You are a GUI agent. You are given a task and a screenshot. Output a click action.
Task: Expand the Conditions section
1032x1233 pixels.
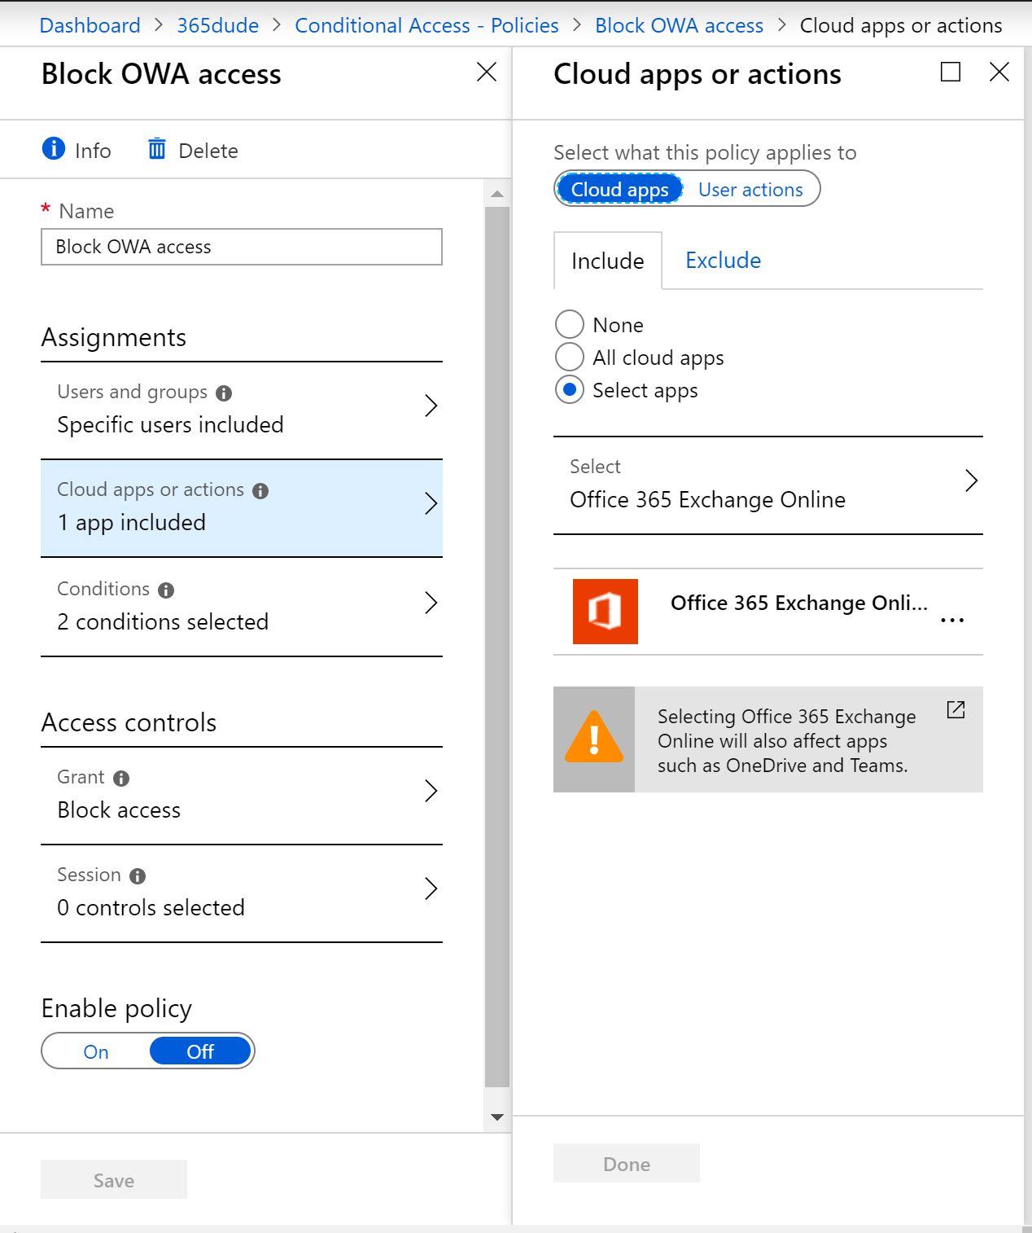[x=242, y=604]
